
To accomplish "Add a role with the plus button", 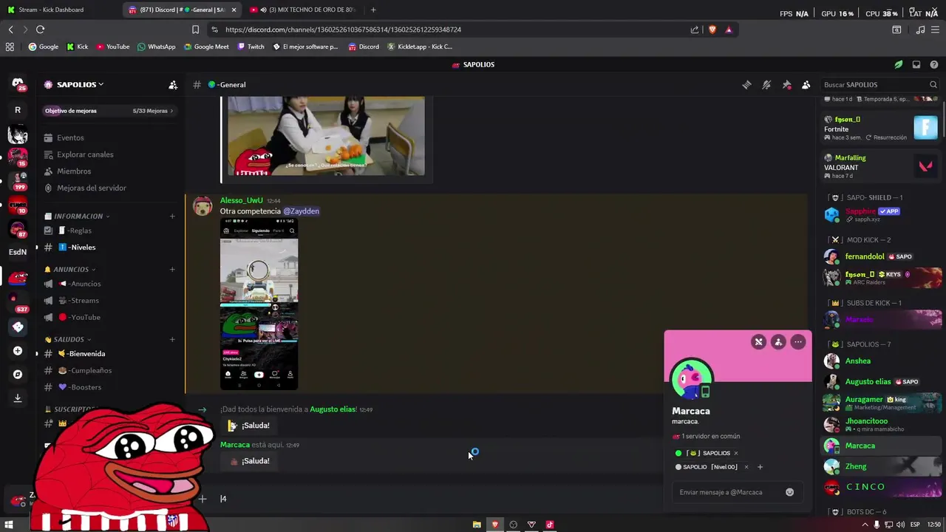I will coord(760,467).
